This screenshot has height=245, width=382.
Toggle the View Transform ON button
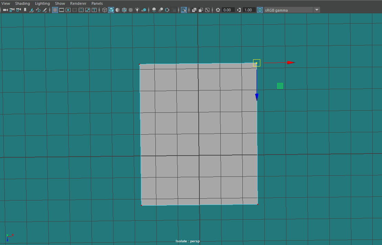click(260, 10)
